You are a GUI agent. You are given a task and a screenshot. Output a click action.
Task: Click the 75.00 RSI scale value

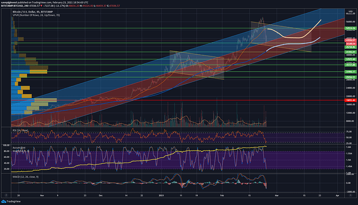click(x=349, y=131)
